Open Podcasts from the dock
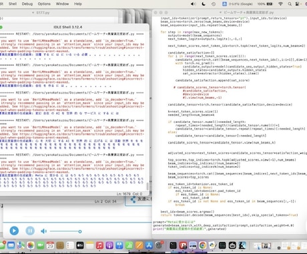The image size is (307, 254). 109,245
